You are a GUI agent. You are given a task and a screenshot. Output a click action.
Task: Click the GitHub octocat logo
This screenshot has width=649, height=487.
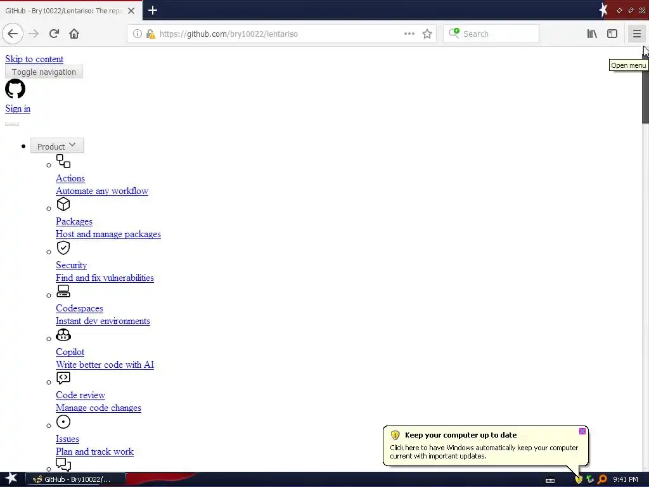15,89
